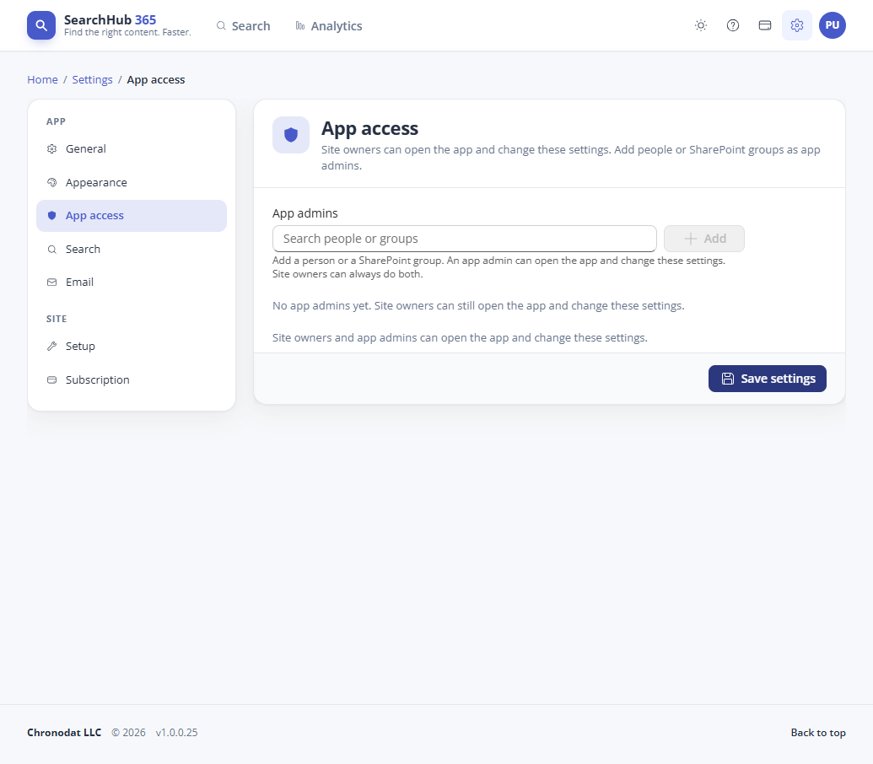Open Search in the top navigation
Screen dimensions: 873x764
click(243, 26)
